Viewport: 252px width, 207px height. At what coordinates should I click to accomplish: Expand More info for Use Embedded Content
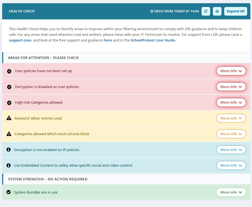(x=231, y=166)
